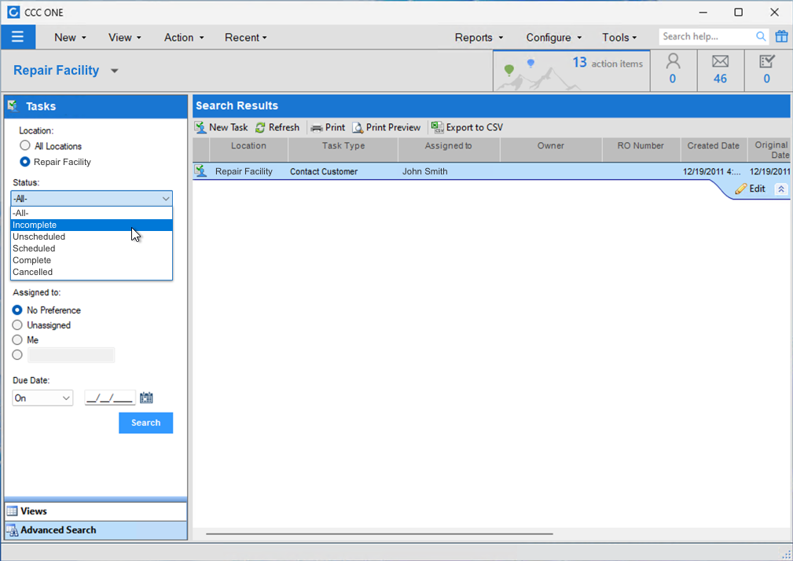This screenshot has height=561, width=793.
Task: Click the Tasks panel header icon
Action: [x=13, y=105]
